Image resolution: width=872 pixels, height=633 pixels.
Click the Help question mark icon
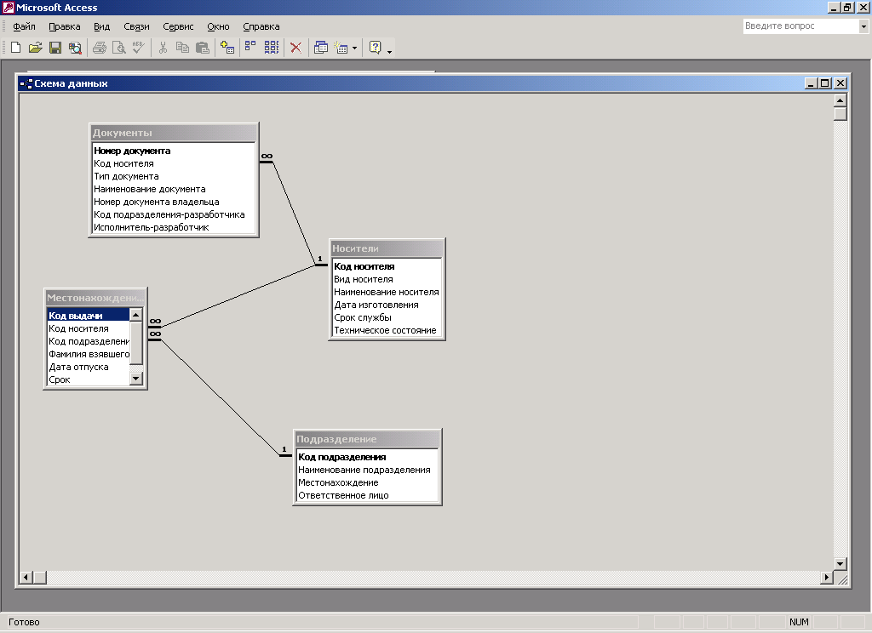[375, 48]
